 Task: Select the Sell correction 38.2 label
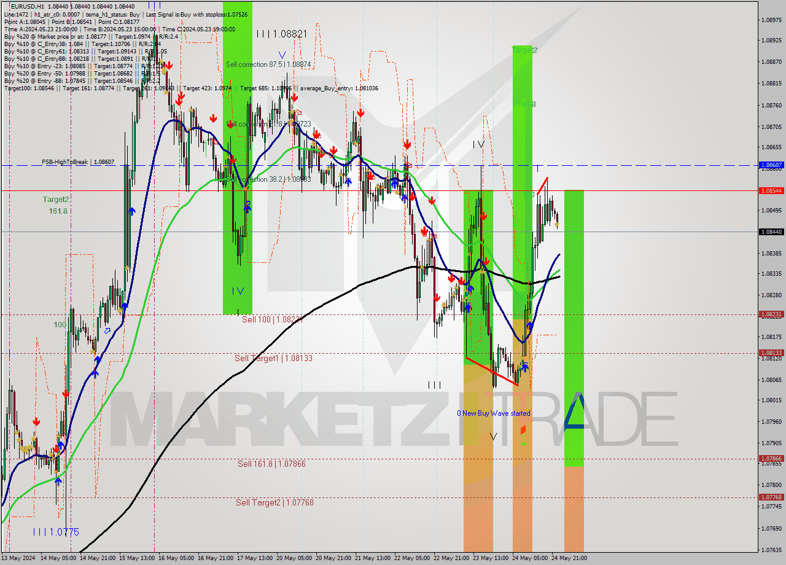268,179
